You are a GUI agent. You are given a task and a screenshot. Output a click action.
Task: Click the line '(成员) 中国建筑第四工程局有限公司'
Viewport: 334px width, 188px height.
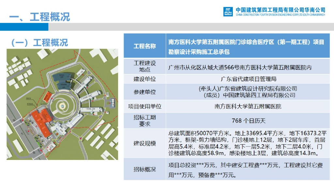click(x=250, y=95)
